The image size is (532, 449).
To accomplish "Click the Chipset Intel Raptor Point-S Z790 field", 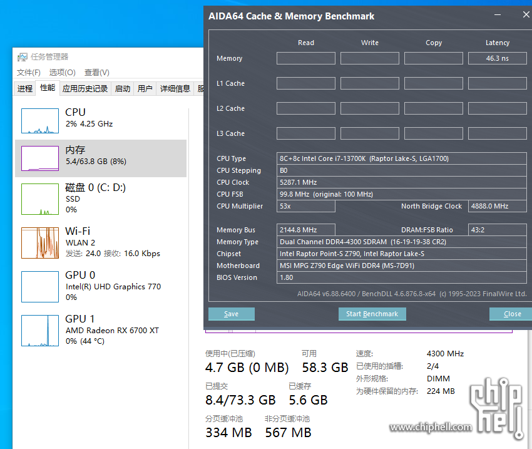I will pos(402,254).
